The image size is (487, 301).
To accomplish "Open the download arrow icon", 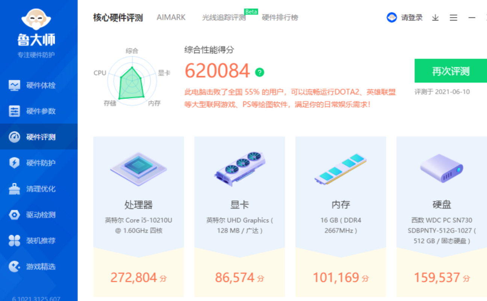I will (435, 18).
